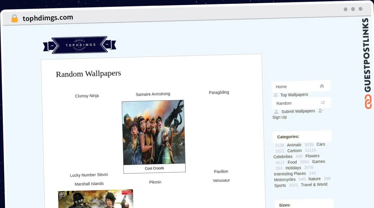Open the Cool Croods wallpaper thumbnail
This screenshot has height=208, width=374.
point(154,133)
